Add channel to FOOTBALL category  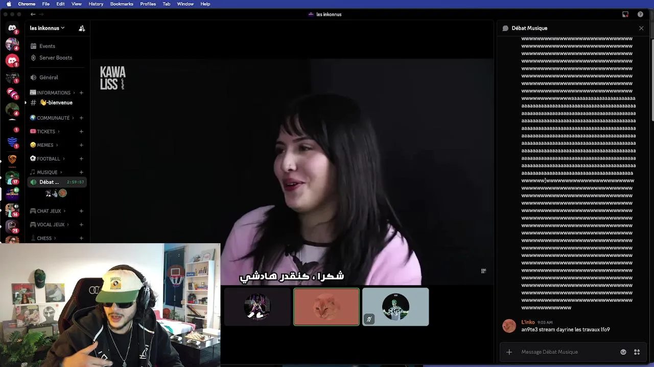tap(81, 159)
